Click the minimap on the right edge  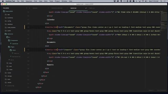coord(164,21)
